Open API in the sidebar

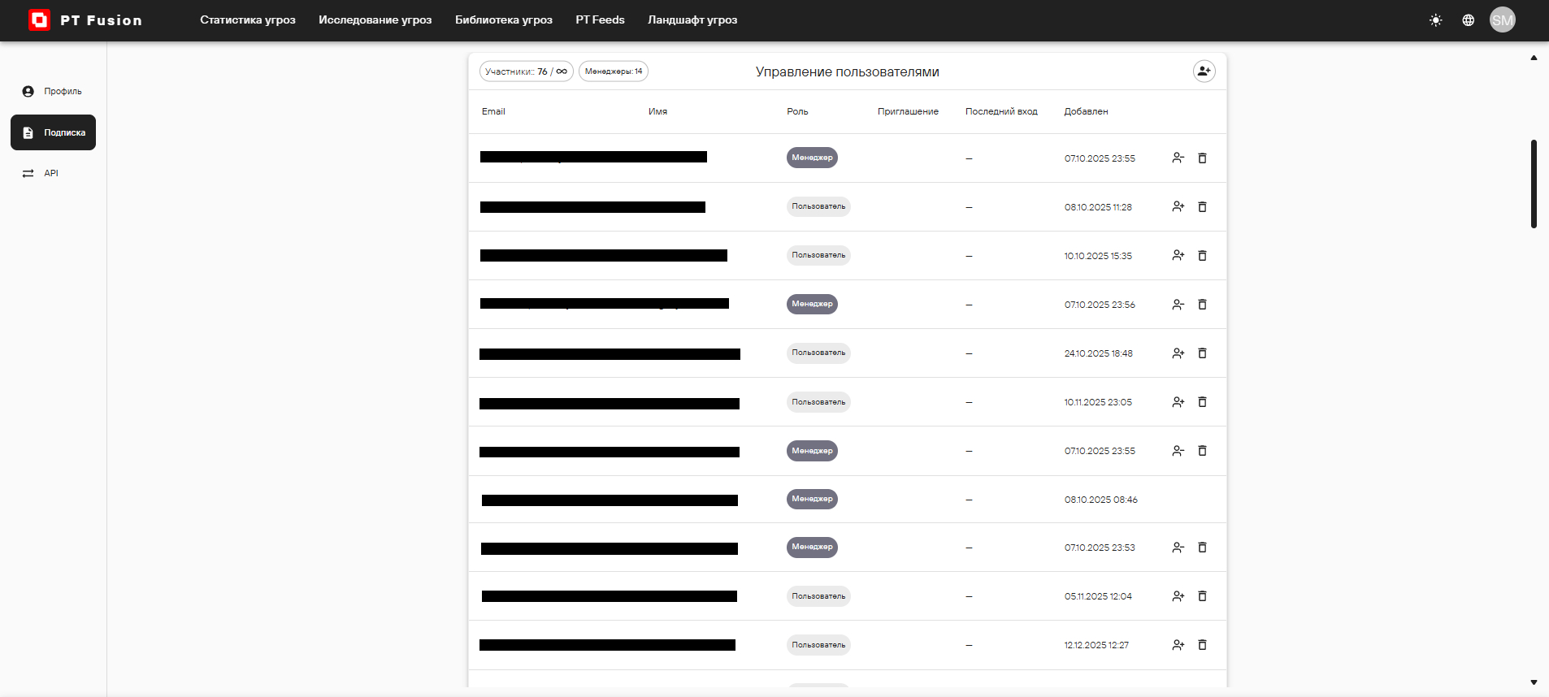(53, 173)
